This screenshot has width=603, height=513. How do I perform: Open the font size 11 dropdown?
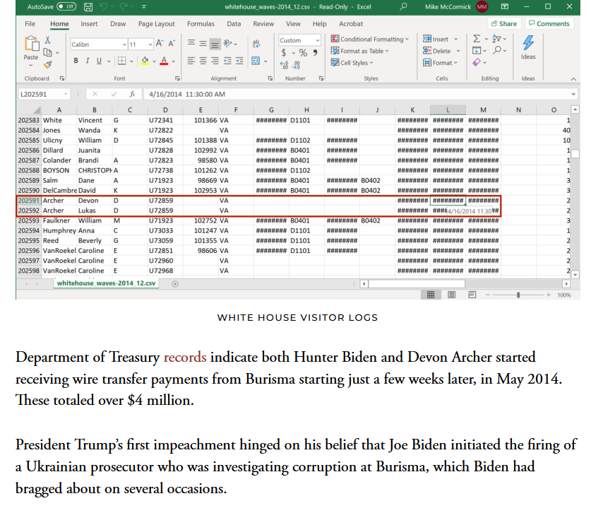150,45
